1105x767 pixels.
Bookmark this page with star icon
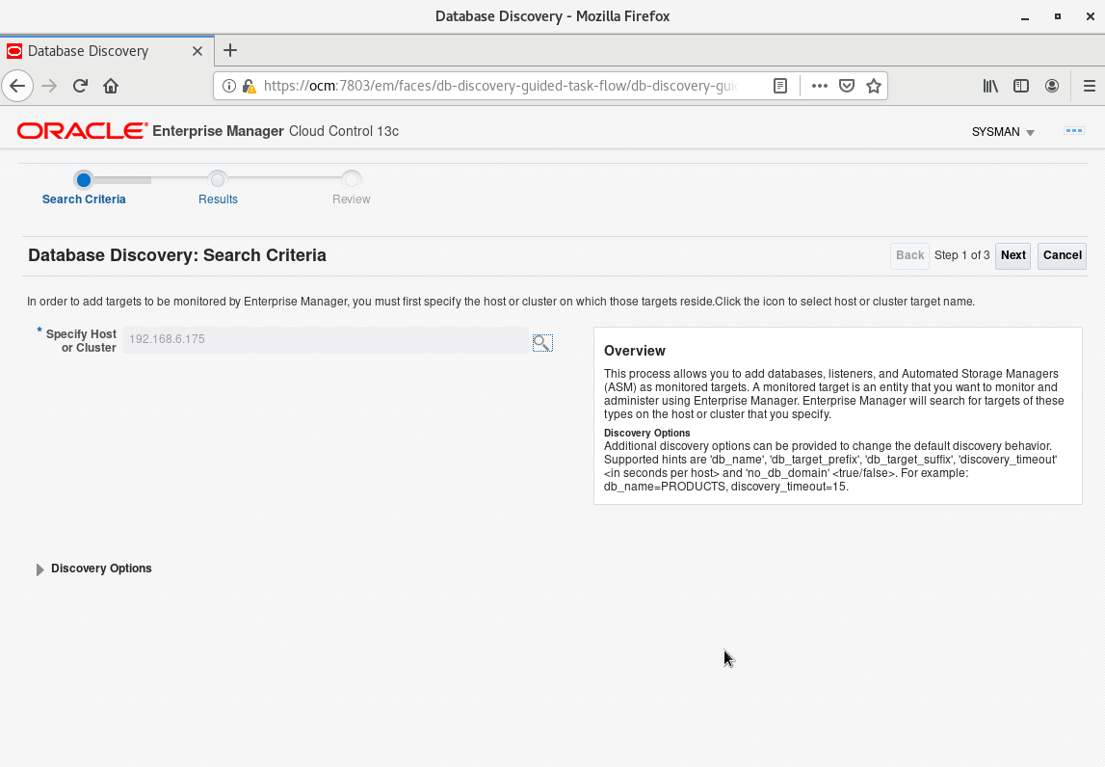point(874,86)
